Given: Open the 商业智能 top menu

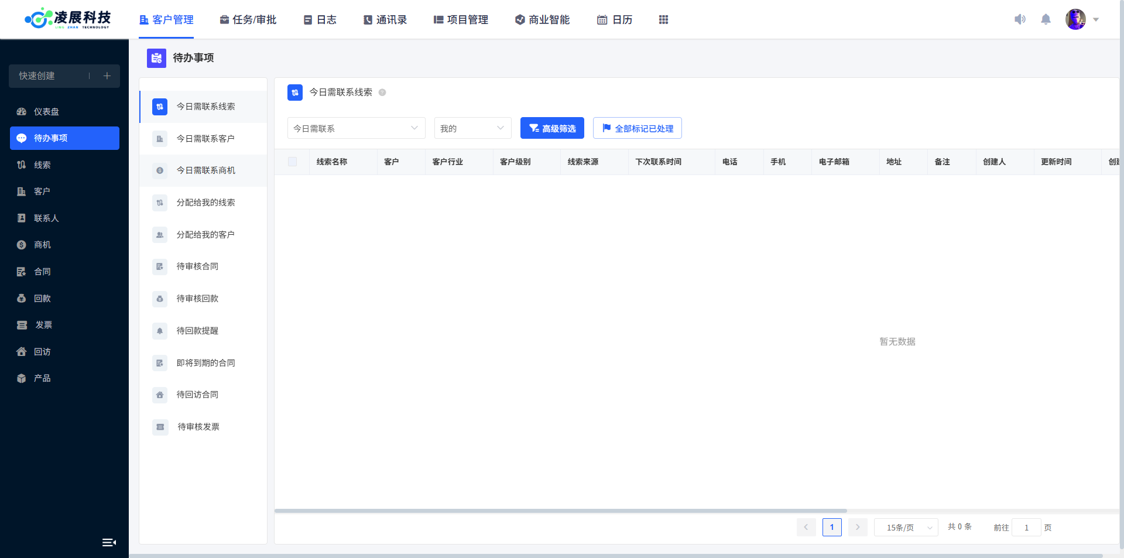Looking at the screenshot, I should coord(542,20).
